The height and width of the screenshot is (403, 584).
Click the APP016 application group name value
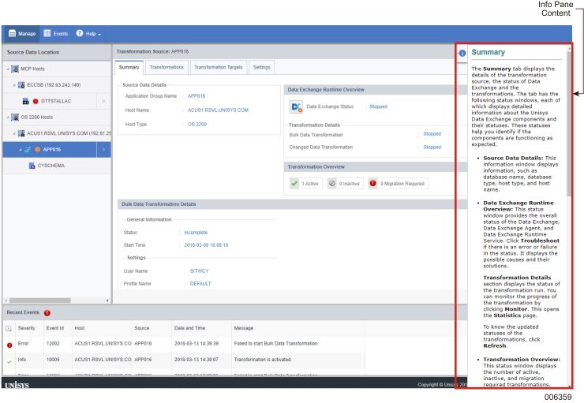click(197, 96)
